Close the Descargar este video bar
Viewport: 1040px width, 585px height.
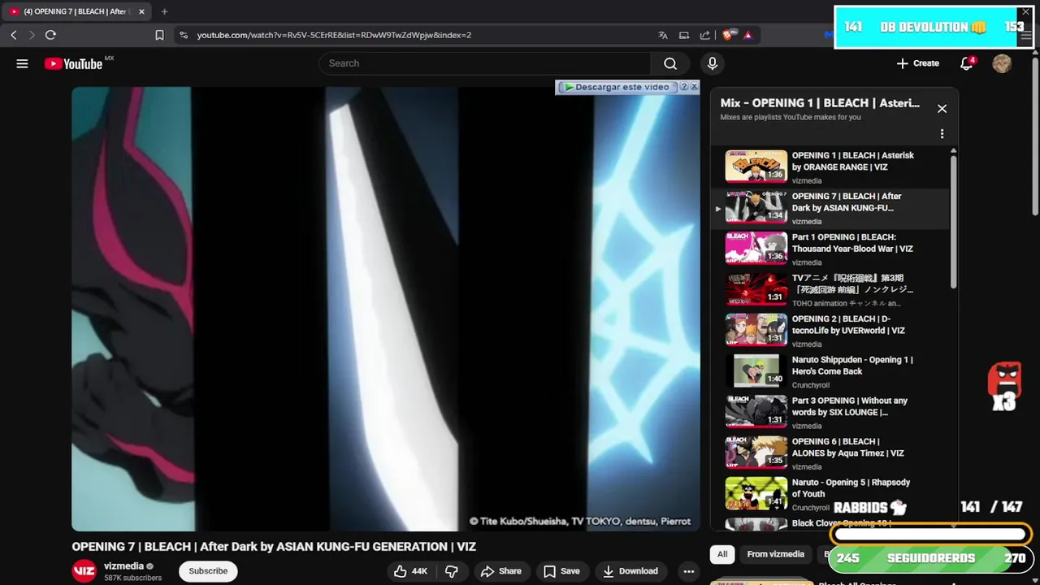pos(694,87)
